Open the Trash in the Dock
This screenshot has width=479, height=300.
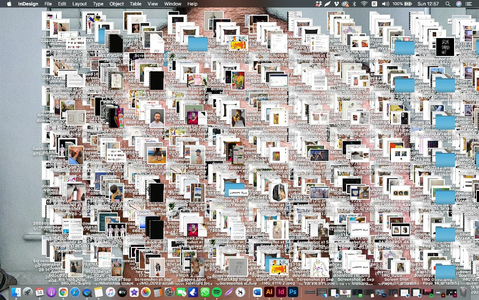coord(463,292)
